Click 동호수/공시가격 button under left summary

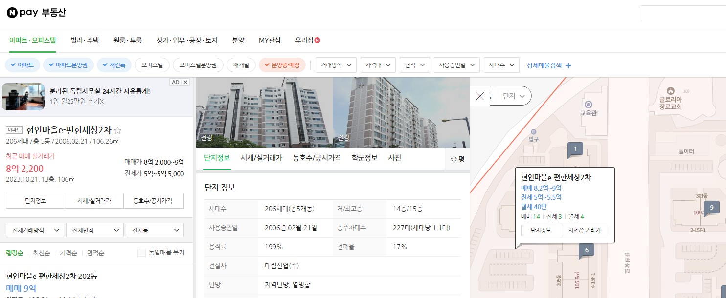point(154,201)
